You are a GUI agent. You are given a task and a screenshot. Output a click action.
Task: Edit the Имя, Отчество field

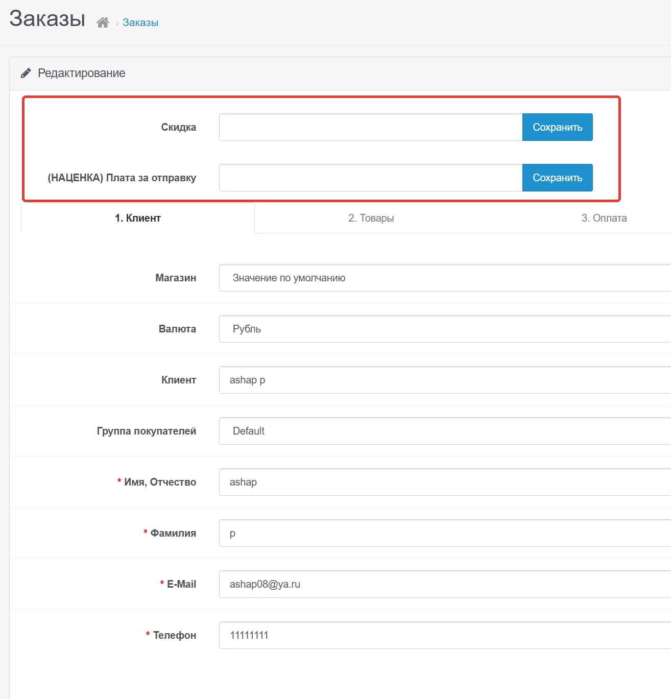445,482
